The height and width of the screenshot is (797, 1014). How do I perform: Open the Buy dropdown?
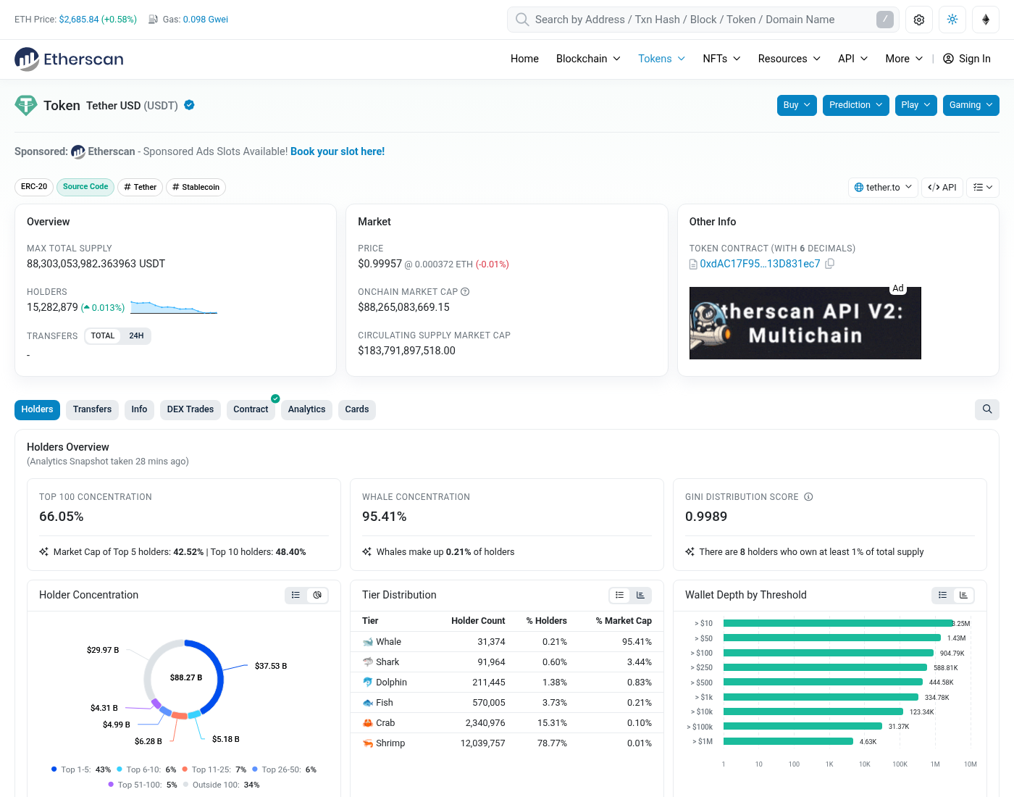coord(797,105)
